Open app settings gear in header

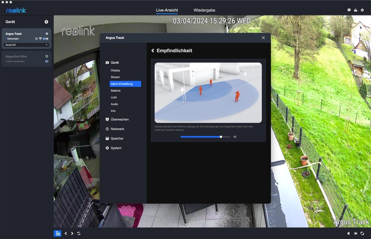(362, 10)
